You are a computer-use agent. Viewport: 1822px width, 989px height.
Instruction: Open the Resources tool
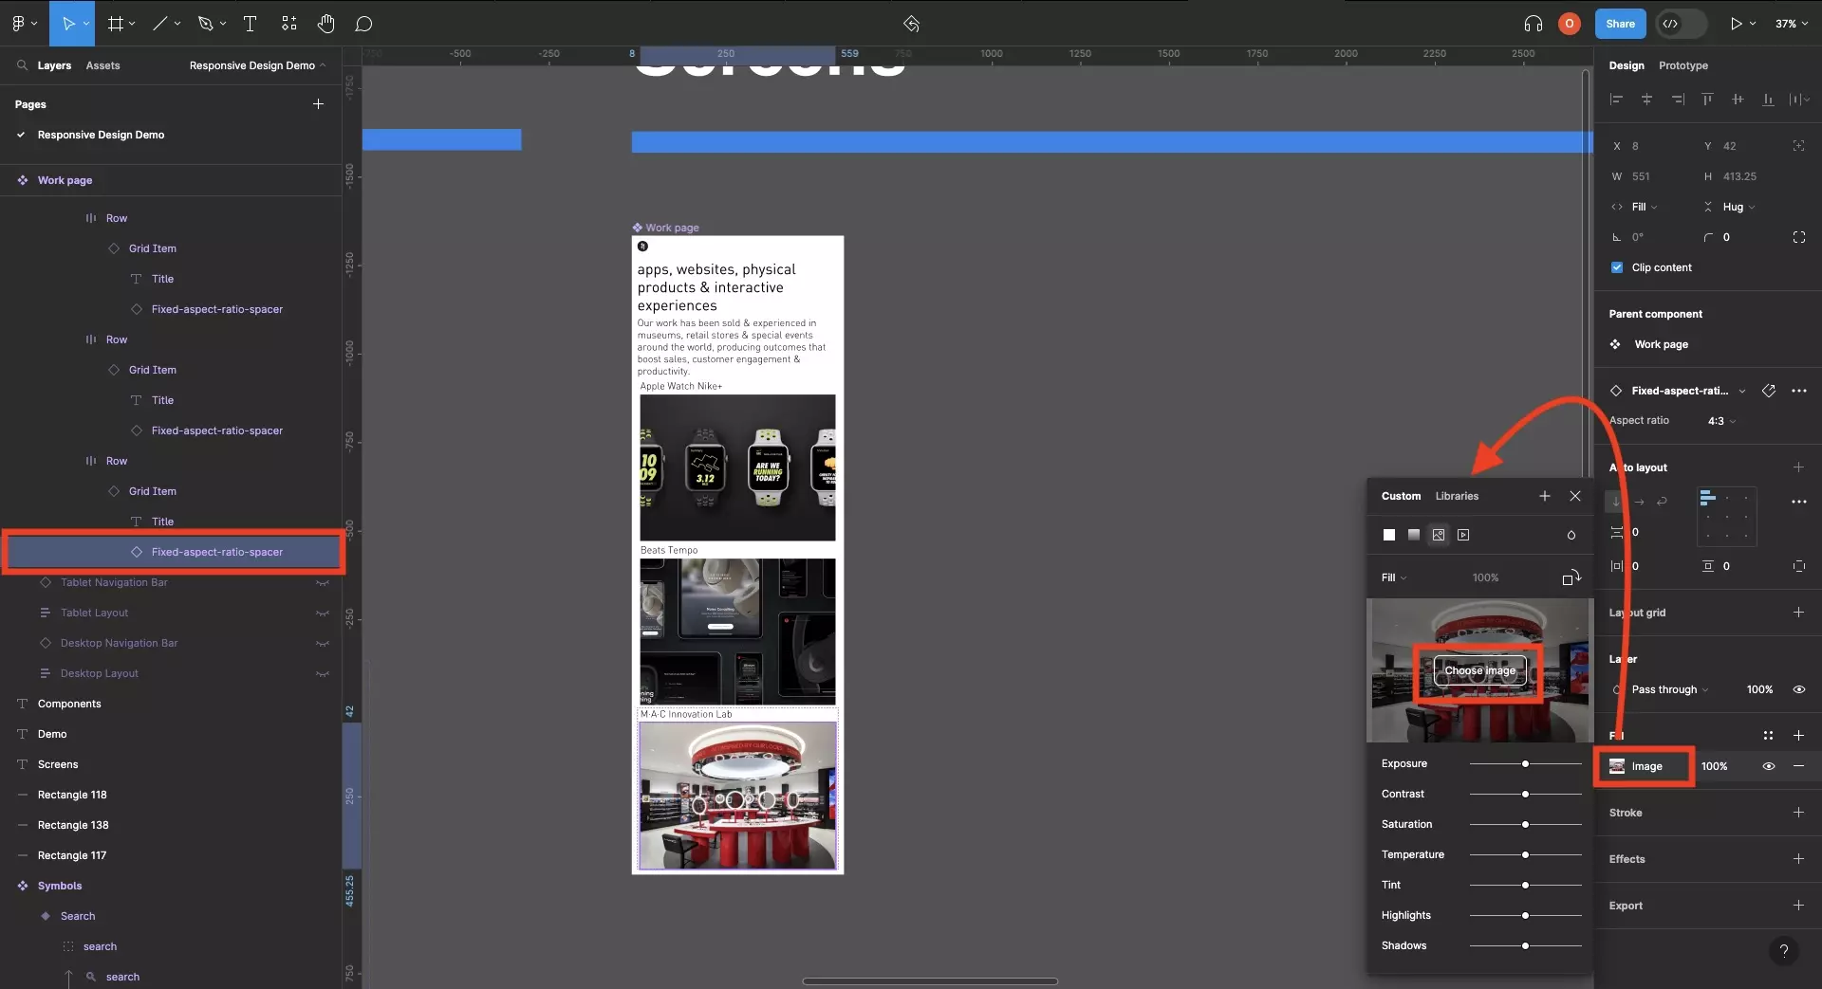point(289,23)
